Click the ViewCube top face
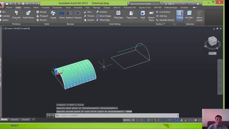The height and width of the screenshot is (129, 229). point(213,38)
